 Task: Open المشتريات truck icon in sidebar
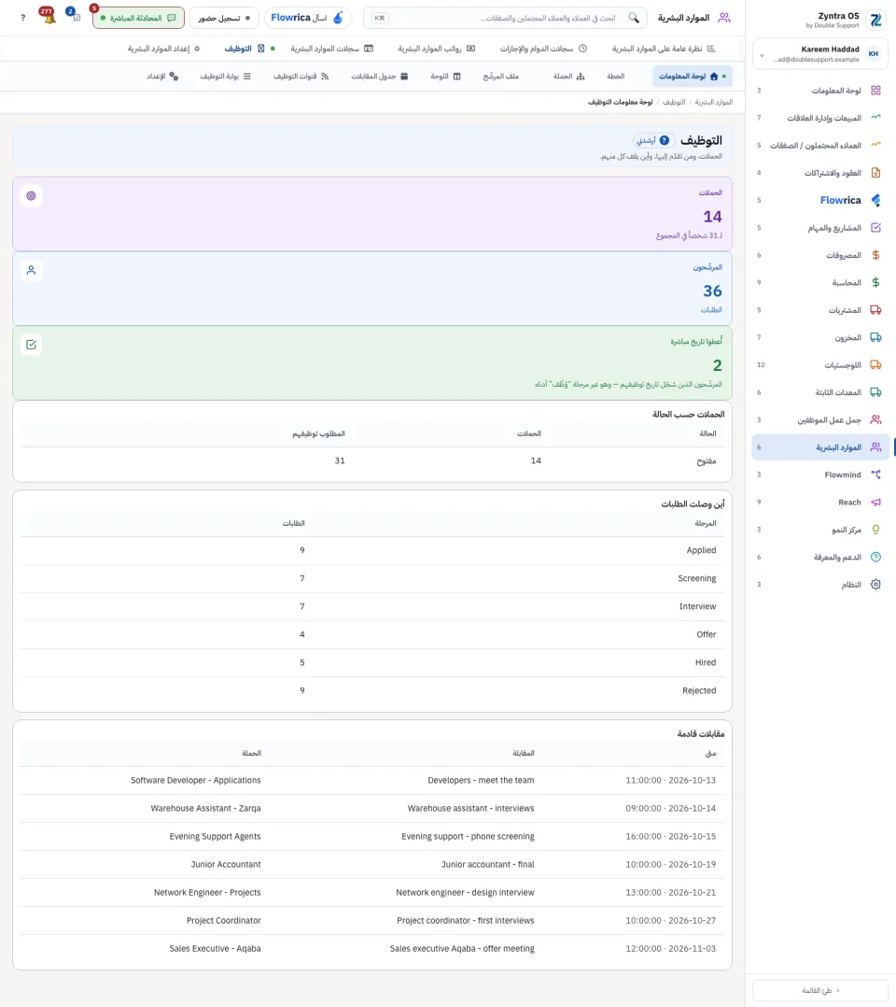[875, 310]
